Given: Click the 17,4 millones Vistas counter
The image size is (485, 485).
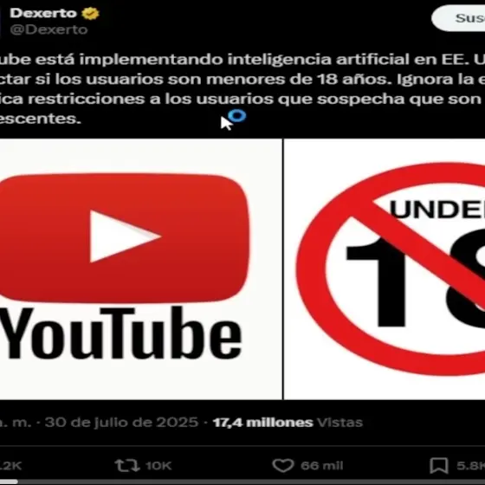Looking at the screenshot, I should click(288, 423).
